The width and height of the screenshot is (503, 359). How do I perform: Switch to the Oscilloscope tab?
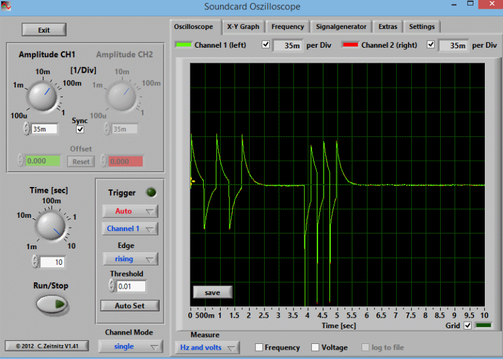click(194, 26)
